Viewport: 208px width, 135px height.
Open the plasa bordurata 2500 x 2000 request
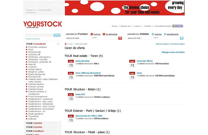pos(89,116)
